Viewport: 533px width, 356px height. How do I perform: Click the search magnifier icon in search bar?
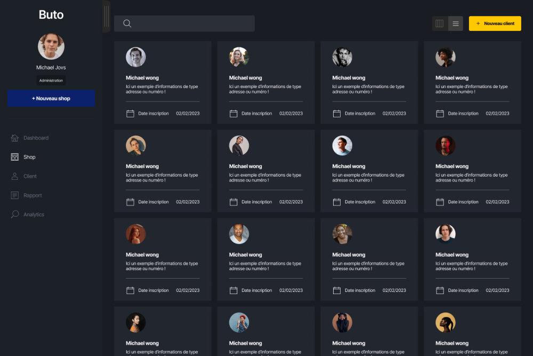coord(127,23)
